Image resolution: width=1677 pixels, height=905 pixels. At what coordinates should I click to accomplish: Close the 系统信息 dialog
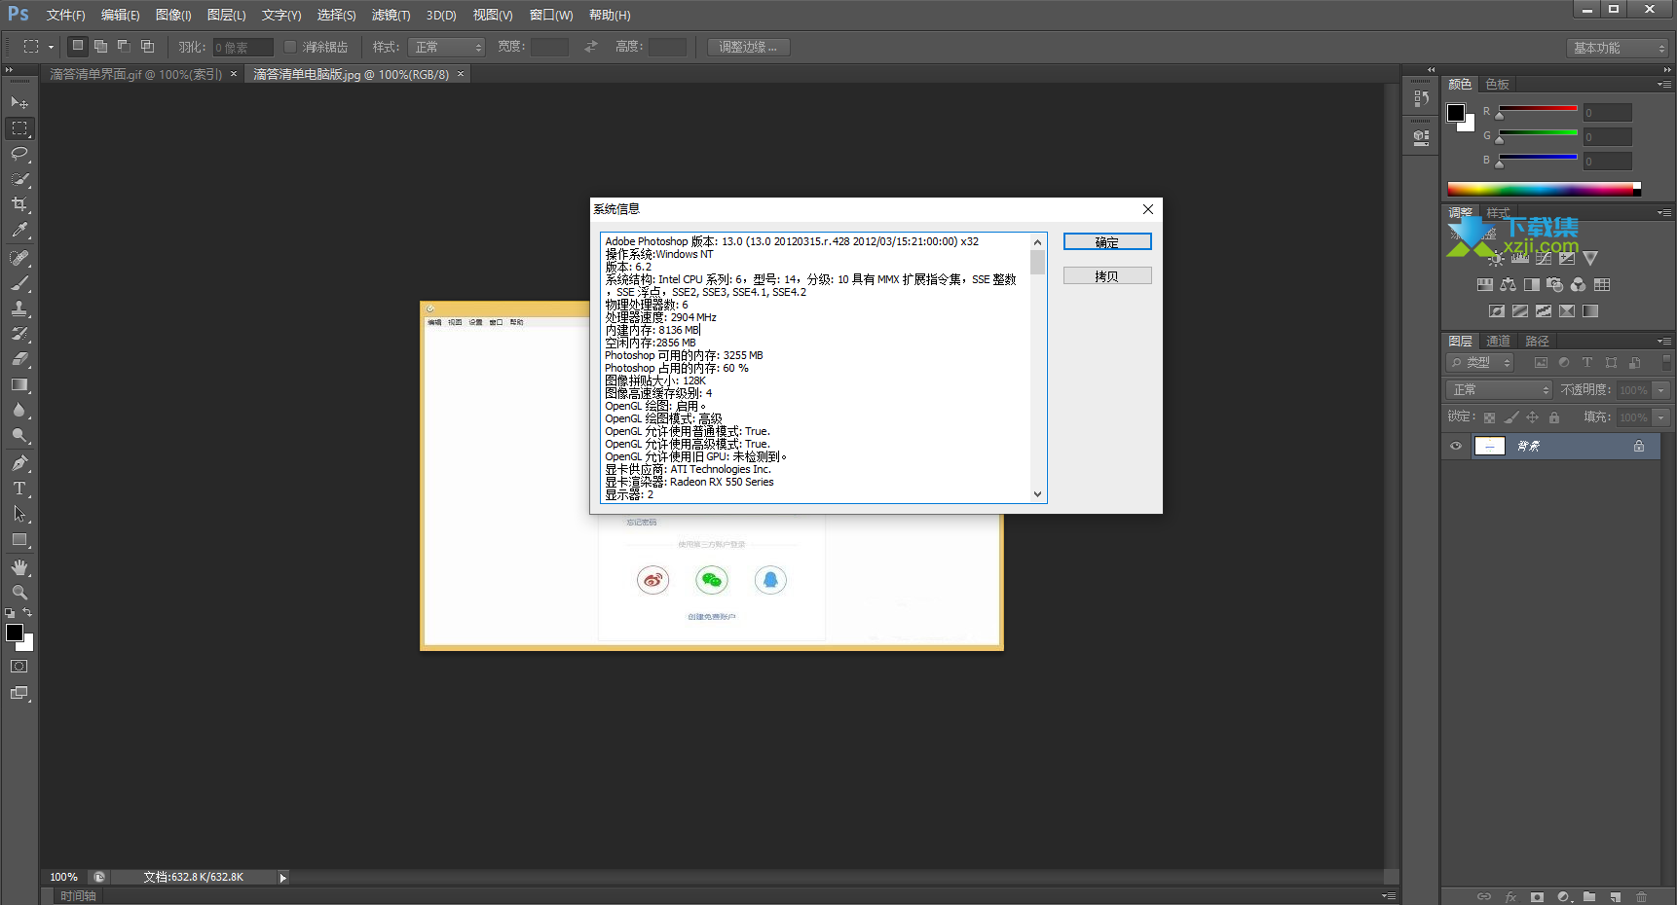pyautogui.click(x=1148, y=209)
